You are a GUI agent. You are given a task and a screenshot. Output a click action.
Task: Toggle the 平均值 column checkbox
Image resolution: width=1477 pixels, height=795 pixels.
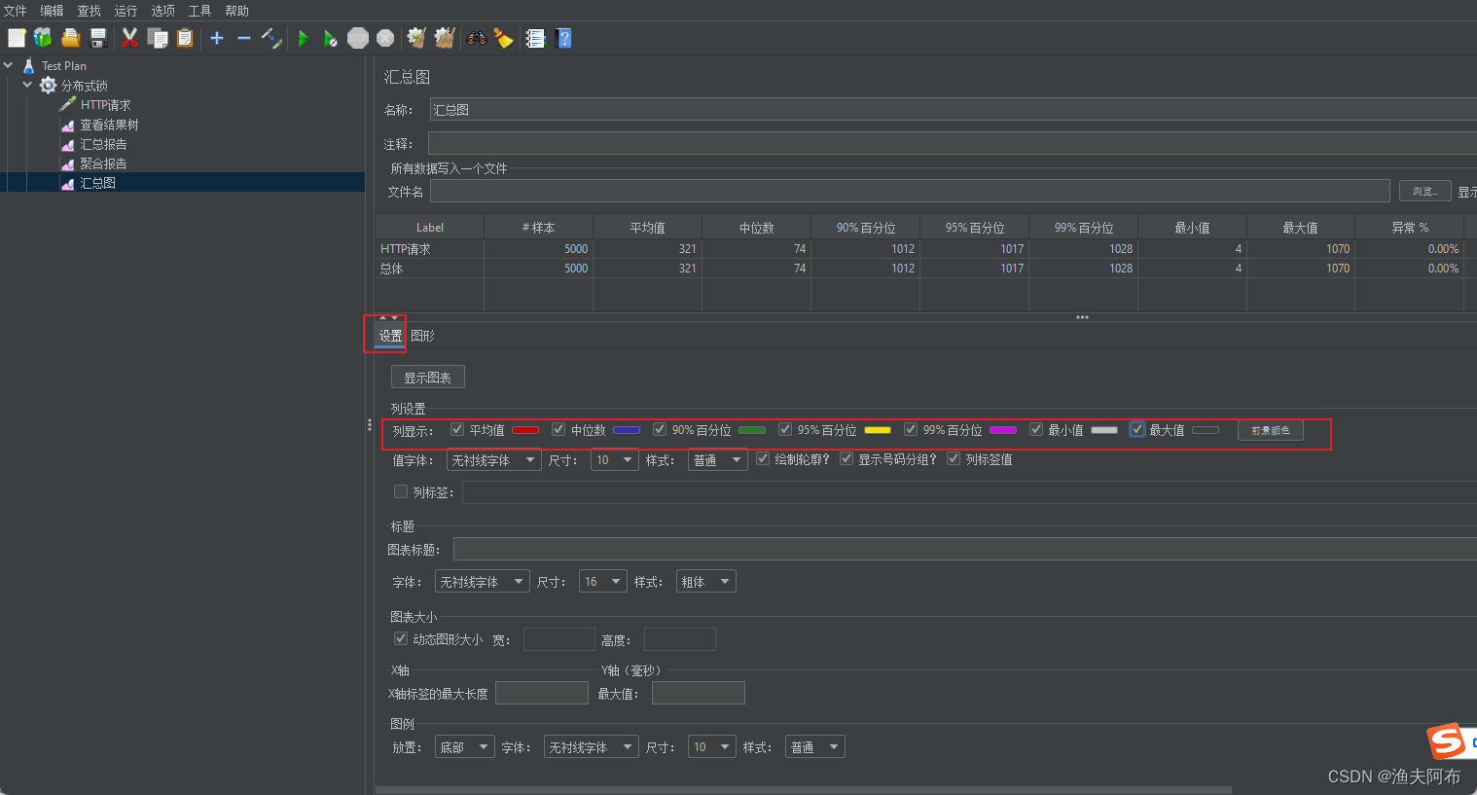pyautogui.click(x=457, y=429)
